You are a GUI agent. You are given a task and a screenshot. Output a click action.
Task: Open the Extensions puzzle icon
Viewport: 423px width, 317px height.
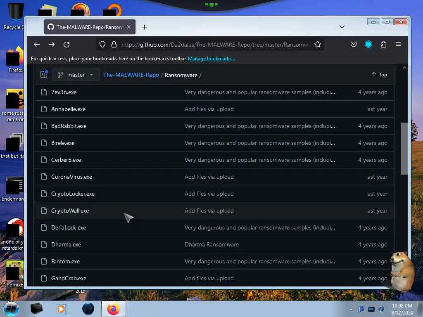click(x=383, y=45)
